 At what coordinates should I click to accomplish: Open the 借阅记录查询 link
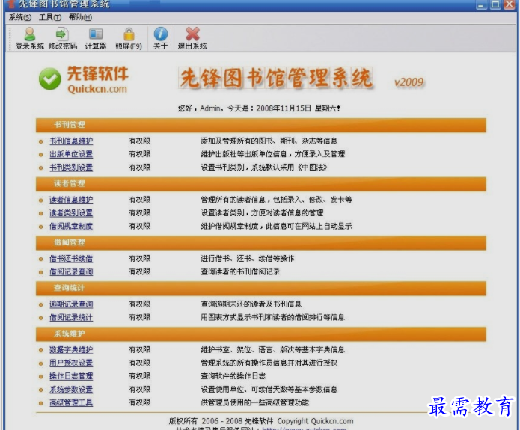pyautogui.click(x=71, y=272)
